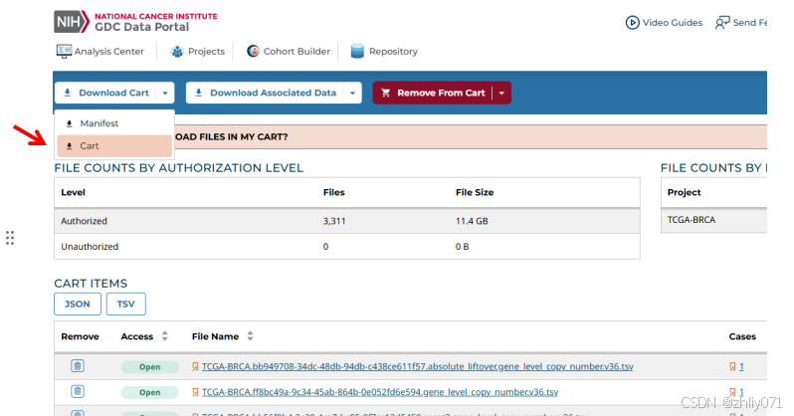Click the Remove column header
The height and width of the screenshot is (416, 794).
click(x=80, y=336)
